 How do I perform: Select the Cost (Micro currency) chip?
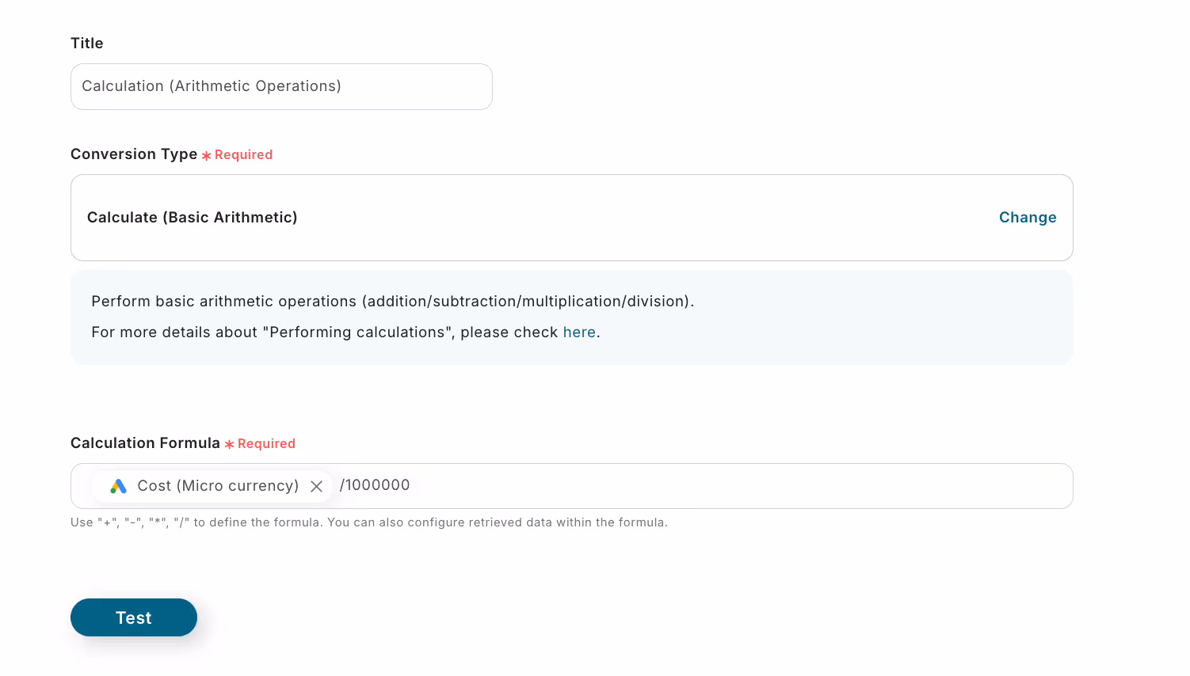[x=212, y=486]
